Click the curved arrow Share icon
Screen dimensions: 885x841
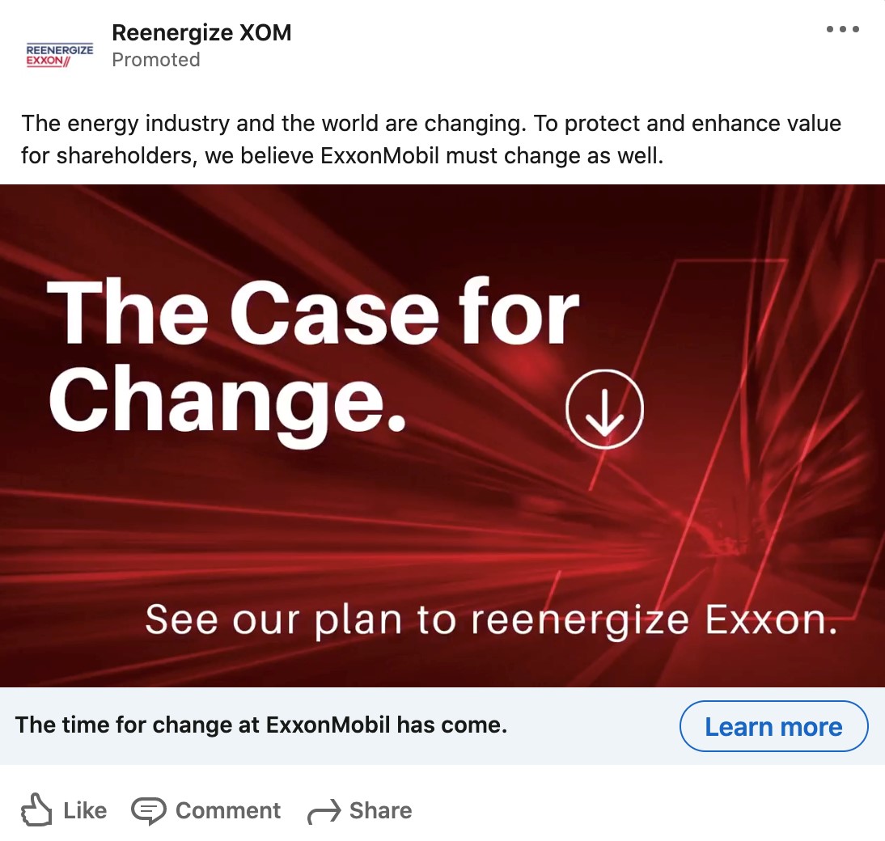[x=324, y=812]
